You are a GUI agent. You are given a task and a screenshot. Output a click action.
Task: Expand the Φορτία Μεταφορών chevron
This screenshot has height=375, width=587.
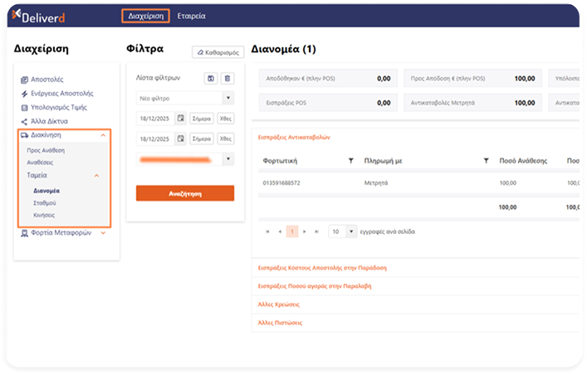(103, 233)
